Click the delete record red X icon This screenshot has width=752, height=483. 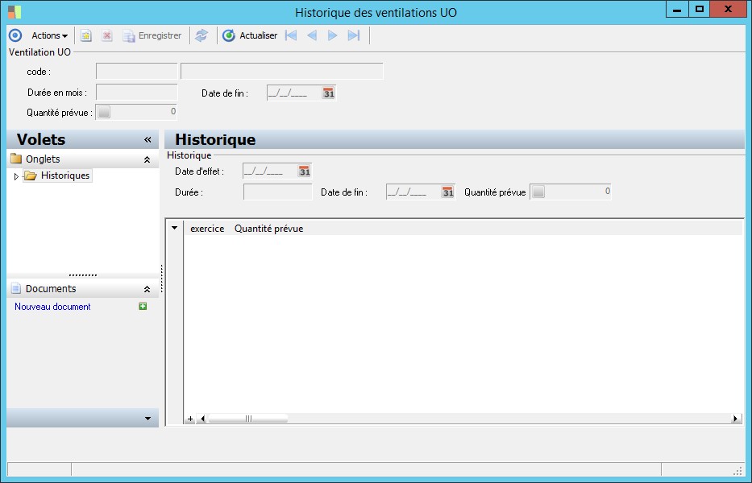pyautogui.click(x=107, y=35)
